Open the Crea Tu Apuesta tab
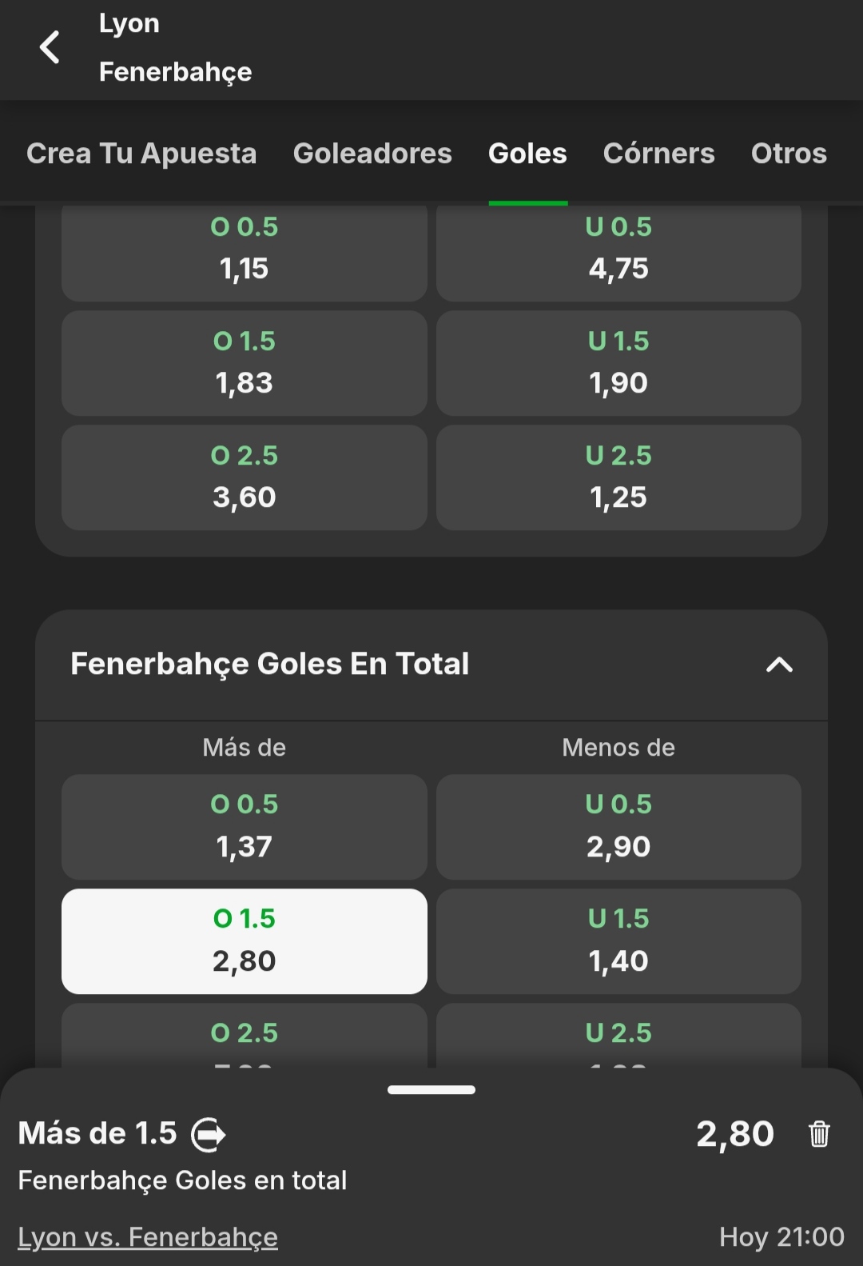Image resolution: width=863 pixels, height=1266 pixels. click(x=141, y=153)
